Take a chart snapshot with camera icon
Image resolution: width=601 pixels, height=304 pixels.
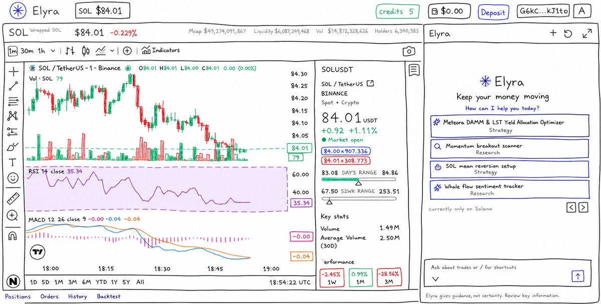pos(409,51)
